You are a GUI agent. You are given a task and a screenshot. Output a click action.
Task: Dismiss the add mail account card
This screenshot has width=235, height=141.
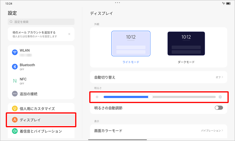coord(69,34)
